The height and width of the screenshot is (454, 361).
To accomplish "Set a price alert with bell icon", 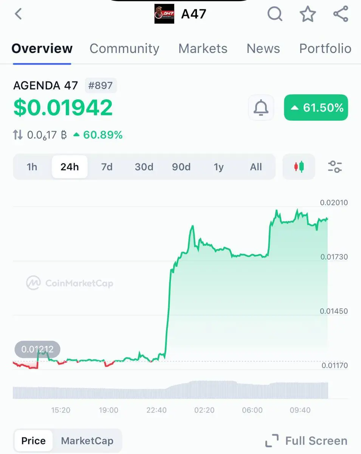I will (261, 108).
